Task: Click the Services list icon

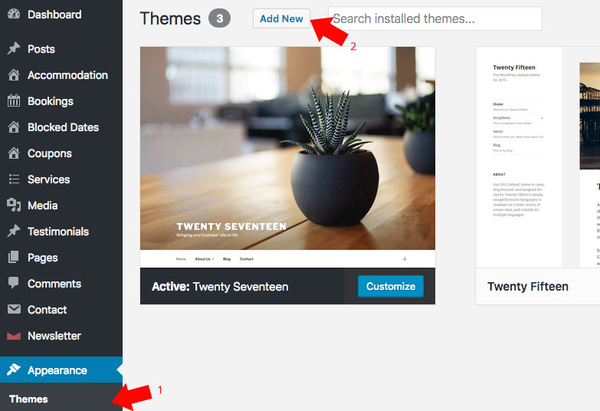Action: [14, 179]
